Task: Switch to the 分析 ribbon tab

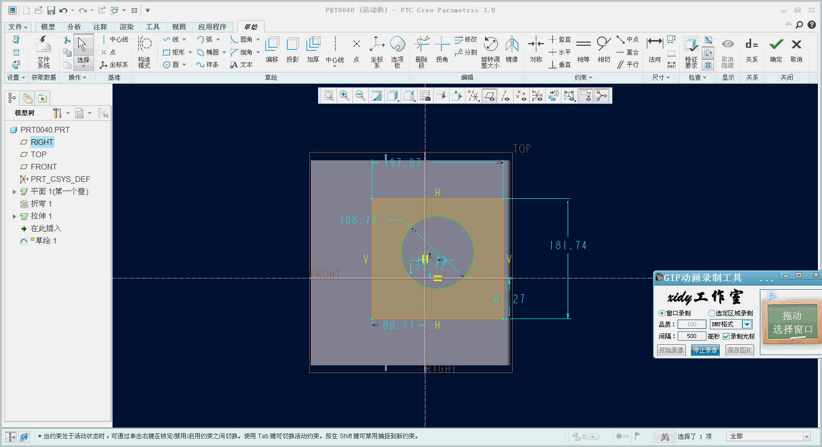Action: 74,27
